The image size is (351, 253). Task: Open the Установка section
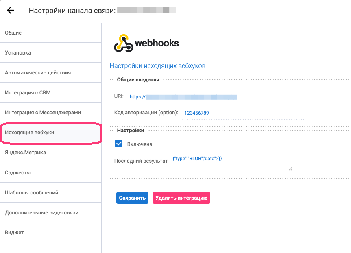(18, 53)
